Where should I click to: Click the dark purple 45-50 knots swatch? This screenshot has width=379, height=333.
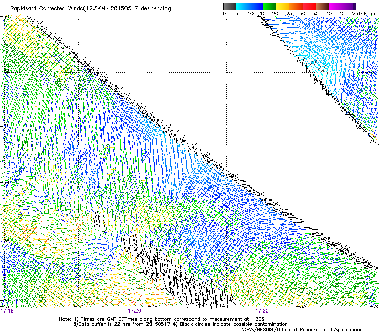tap(349, 6)
